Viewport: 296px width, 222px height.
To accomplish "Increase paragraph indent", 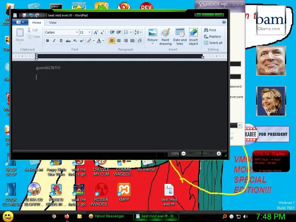I will click(119, 32).
